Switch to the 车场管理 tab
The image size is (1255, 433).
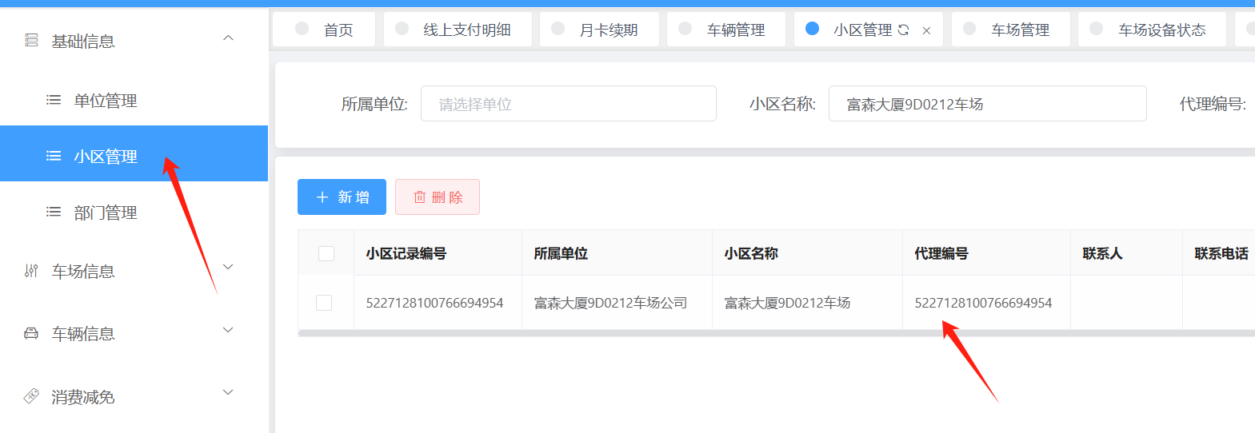pyautogui.click(x=1011, y=30)
